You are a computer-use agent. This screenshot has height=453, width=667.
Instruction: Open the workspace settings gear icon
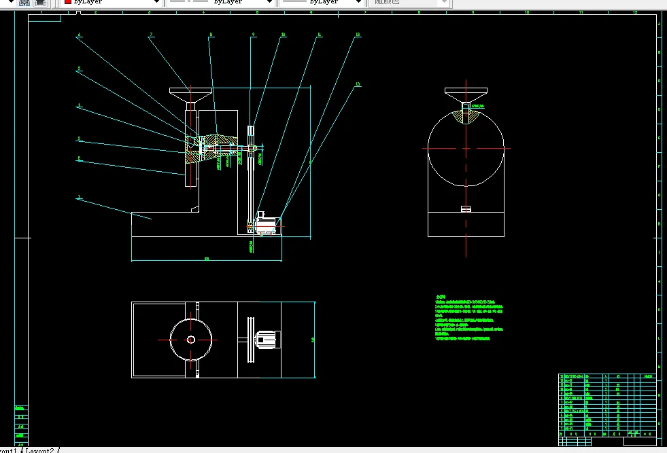click(x=24, y=3)
